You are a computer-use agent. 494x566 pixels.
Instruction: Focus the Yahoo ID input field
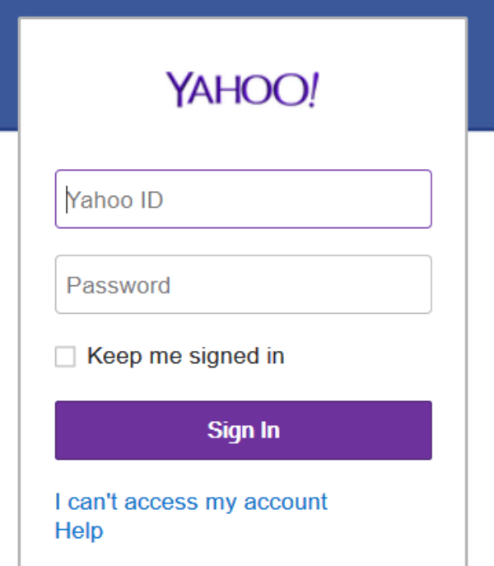(x=243, y=199)
